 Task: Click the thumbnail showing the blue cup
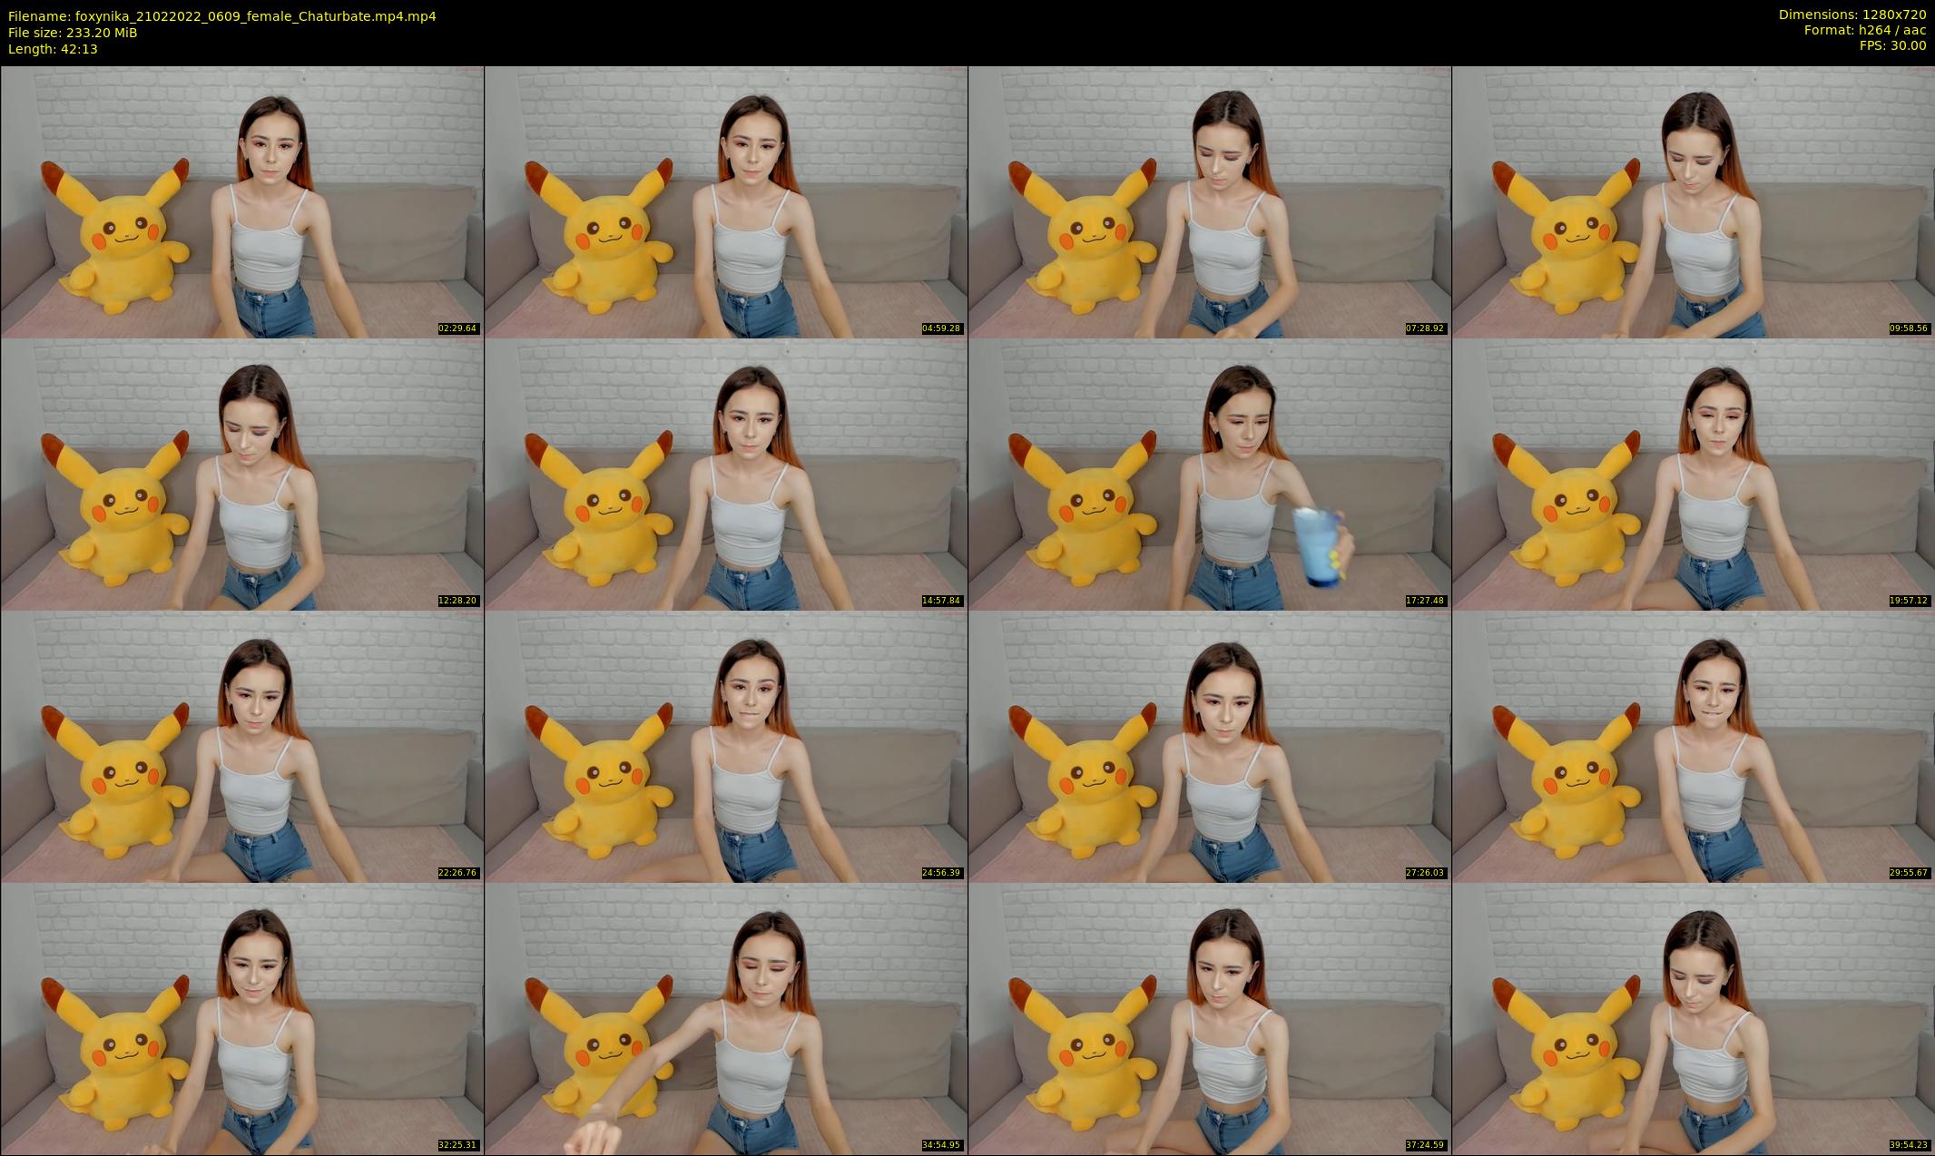pyautogui.click(x=1210, y=474)
